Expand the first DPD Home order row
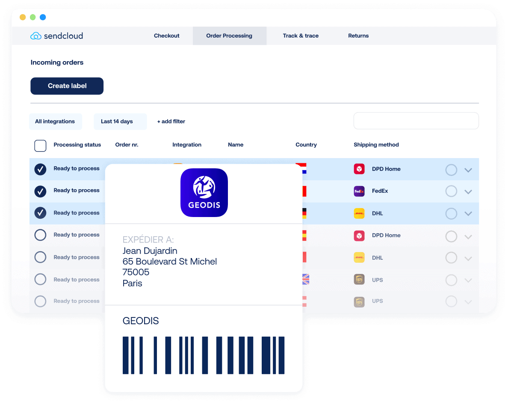The width and height of the screenshot is (508, 402). 468,170
